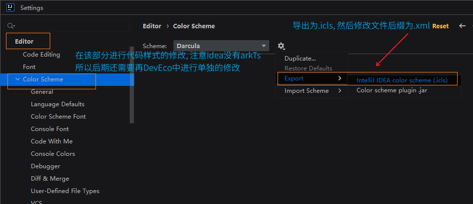Expand the Import Scheme submenu arrow
The height and width of the screenshot is (204, 473).
[340, 90]
